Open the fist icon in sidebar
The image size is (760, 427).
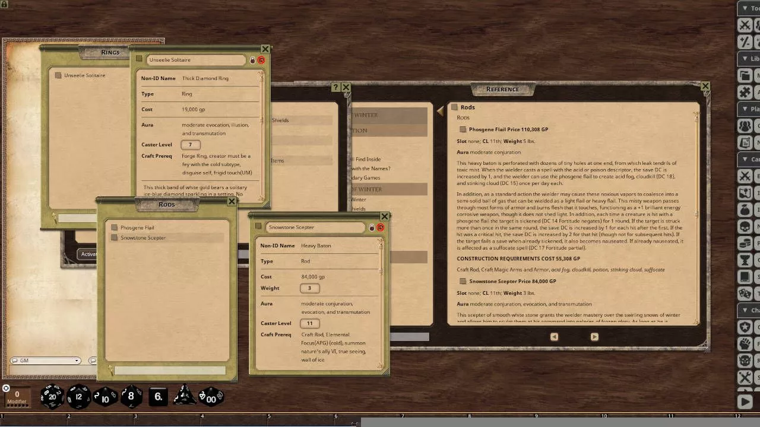pyautogui.click(x=745, y=344)
